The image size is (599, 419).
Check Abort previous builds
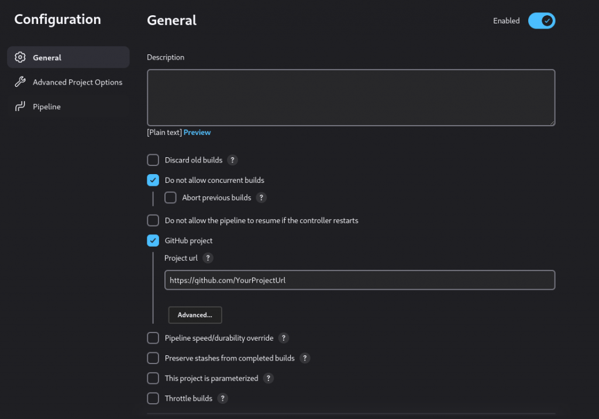(170, 198)
